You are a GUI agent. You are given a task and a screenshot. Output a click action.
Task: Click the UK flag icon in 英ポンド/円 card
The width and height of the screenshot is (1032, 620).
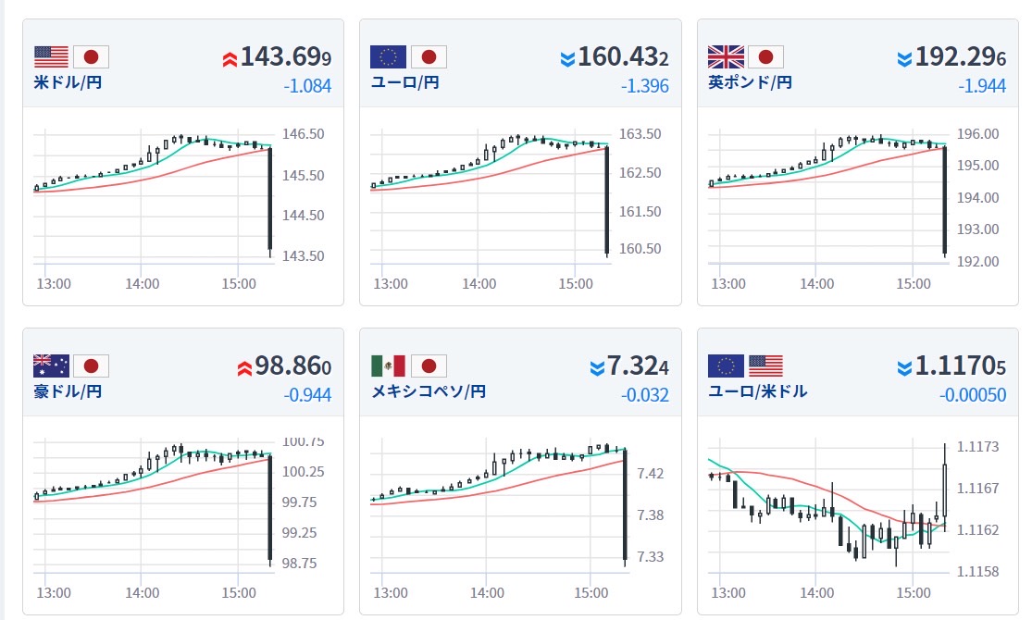[x=726, y=57]
